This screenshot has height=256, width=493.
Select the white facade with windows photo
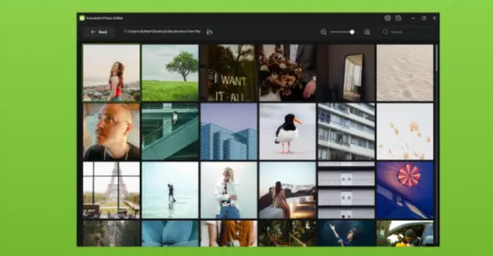tap(346, 190)
